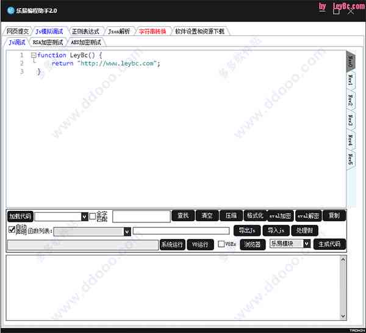Click the eval解密 button

(x=308, y=216)
